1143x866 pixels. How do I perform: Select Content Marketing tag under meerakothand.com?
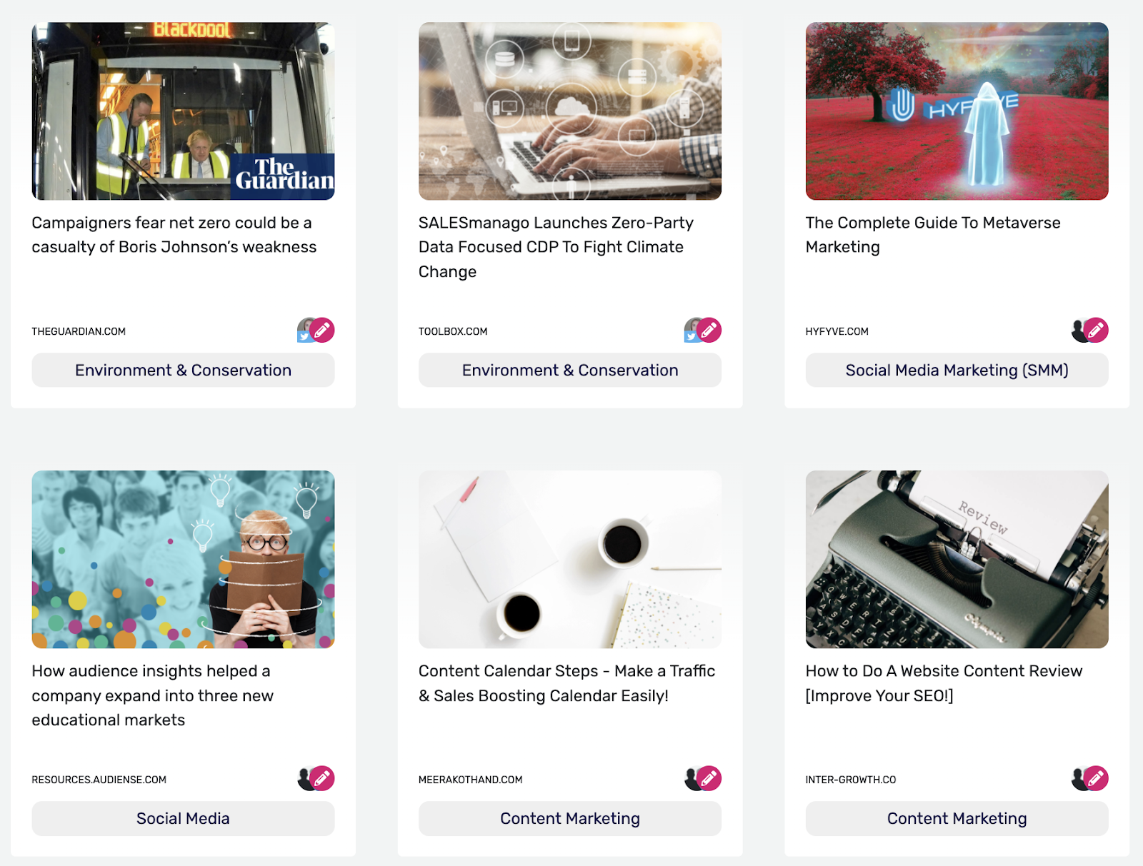pos(570,819)
